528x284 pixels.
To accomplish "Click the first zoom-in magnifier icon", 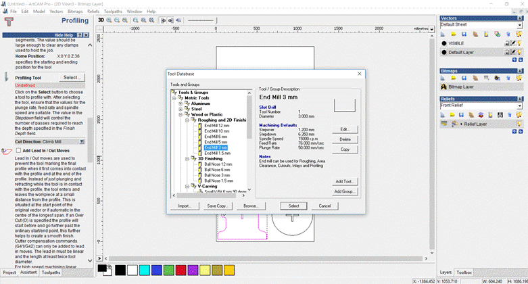I will click(x=109, y=20).
